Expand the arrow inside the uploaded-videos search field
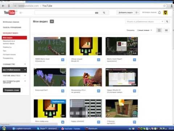Viewport: 174px width, 131px height. click(162, 21)
